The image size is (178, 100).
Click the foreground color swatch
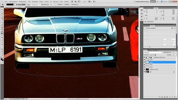click(x=2, y=59)
